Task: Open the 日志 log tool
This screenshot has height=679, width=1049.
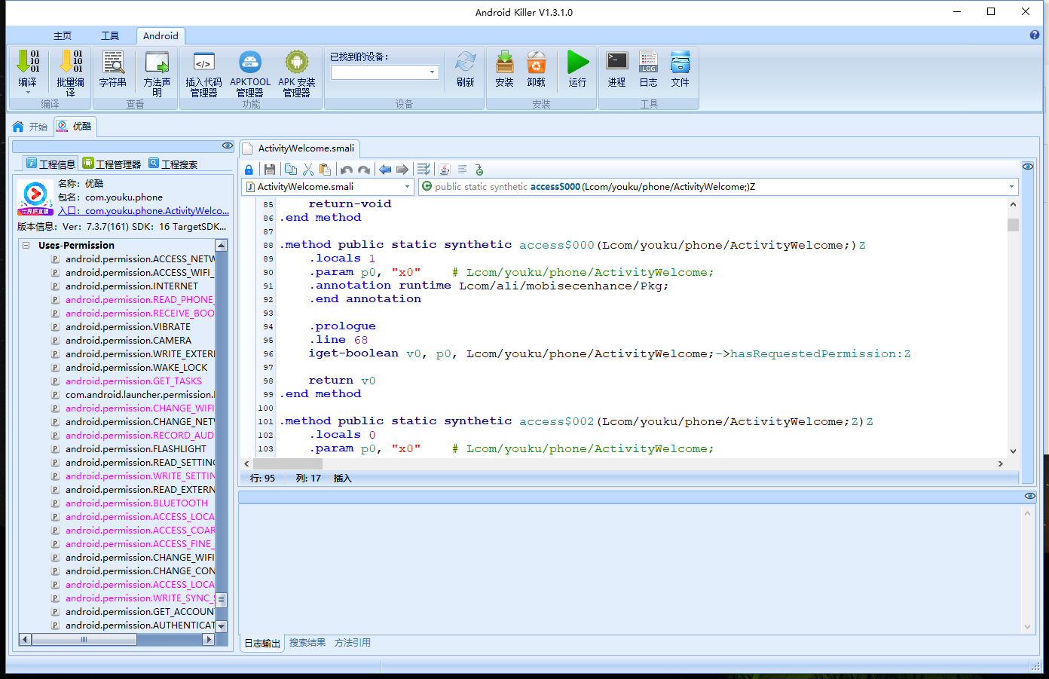Action: 648,63
